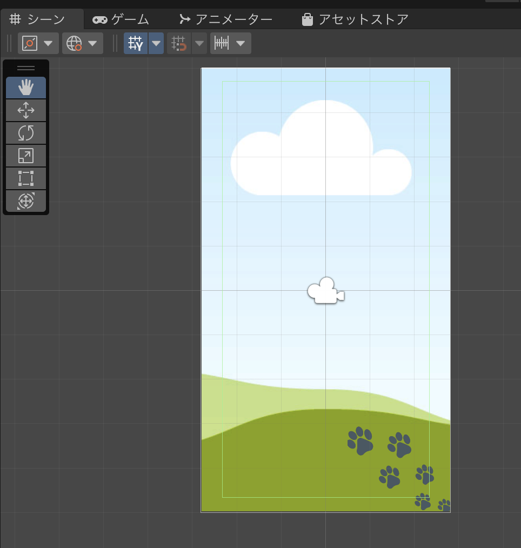Click the global/local handle rotation globe icon
521x548 pixels.
[74, 43]
